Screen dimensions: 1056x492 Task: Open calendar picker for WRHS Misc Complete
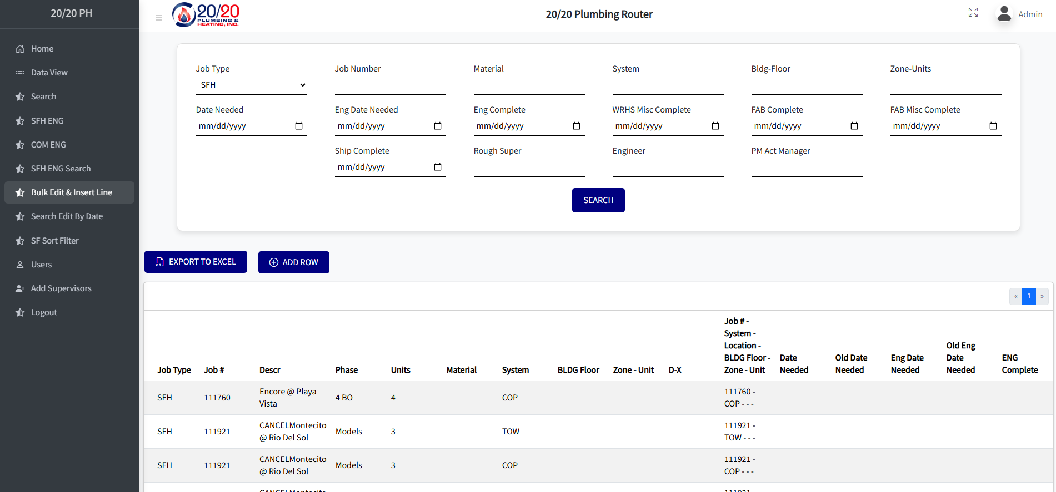coord(715,126)
